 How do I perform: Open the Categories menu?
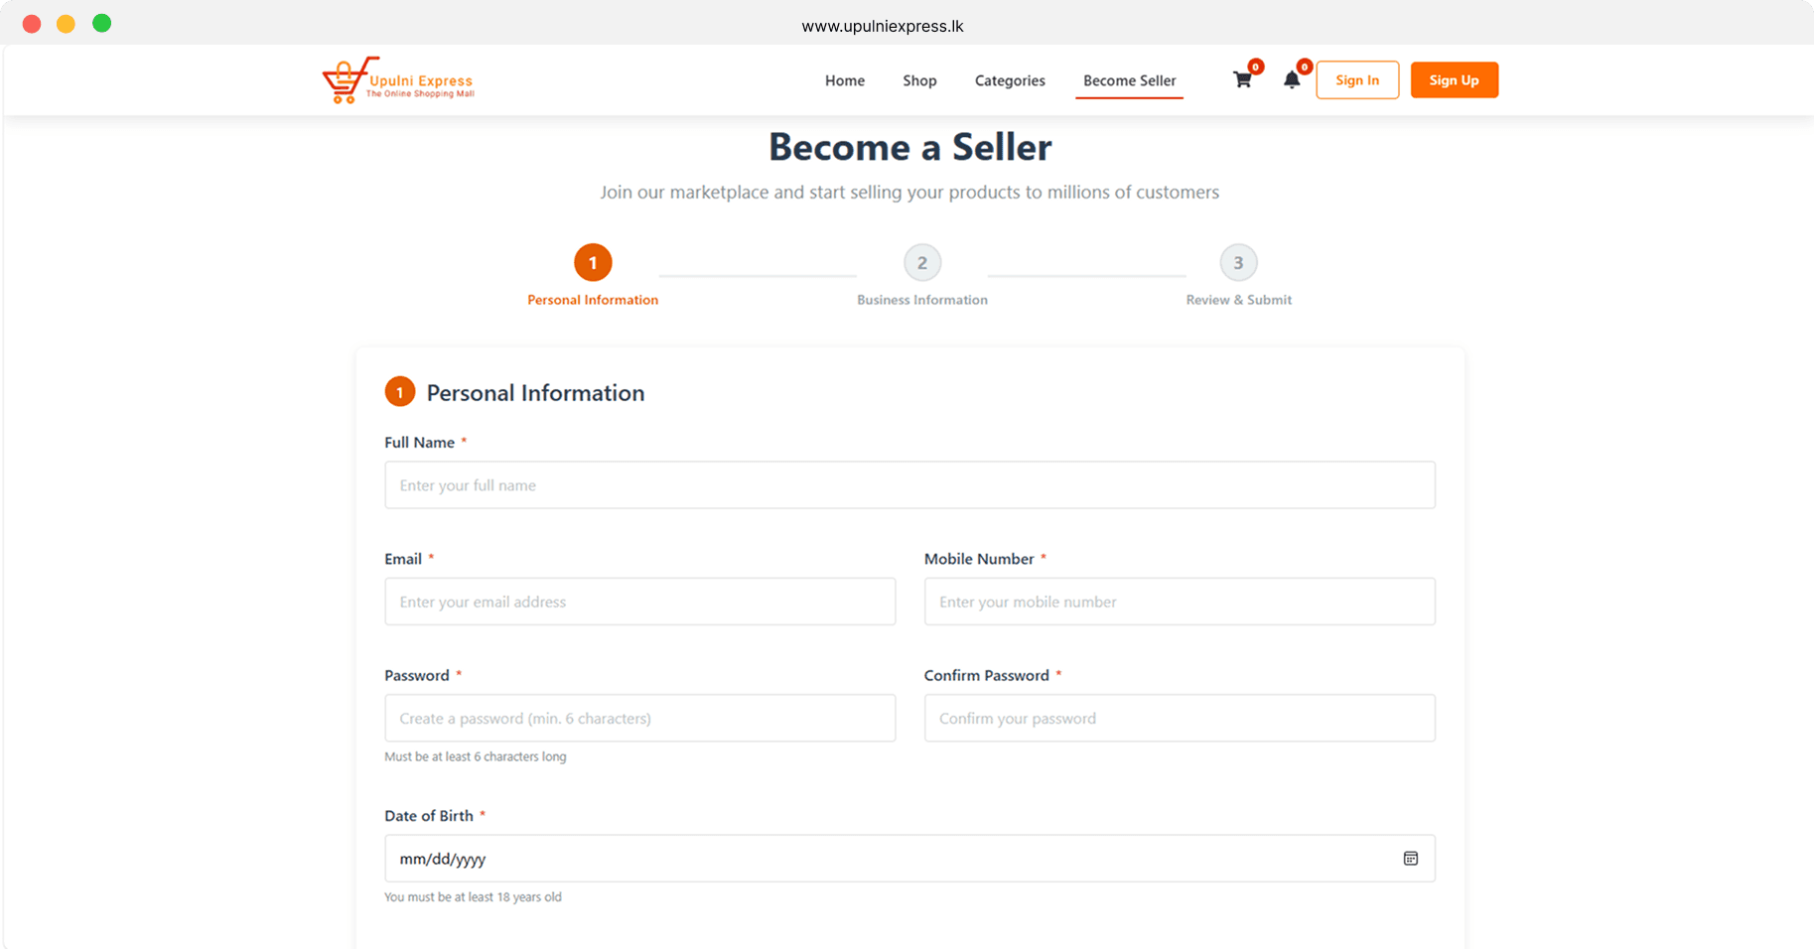click(x=1009, y=80)
